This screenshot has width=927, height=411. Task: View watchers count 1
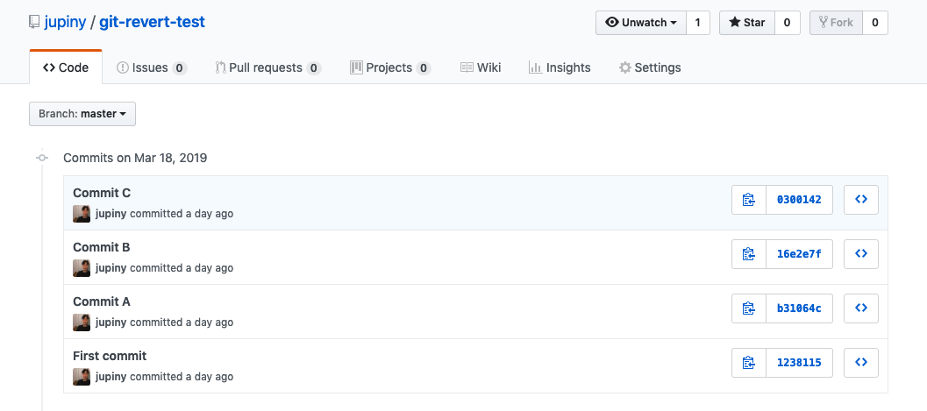tap(697, 23)
